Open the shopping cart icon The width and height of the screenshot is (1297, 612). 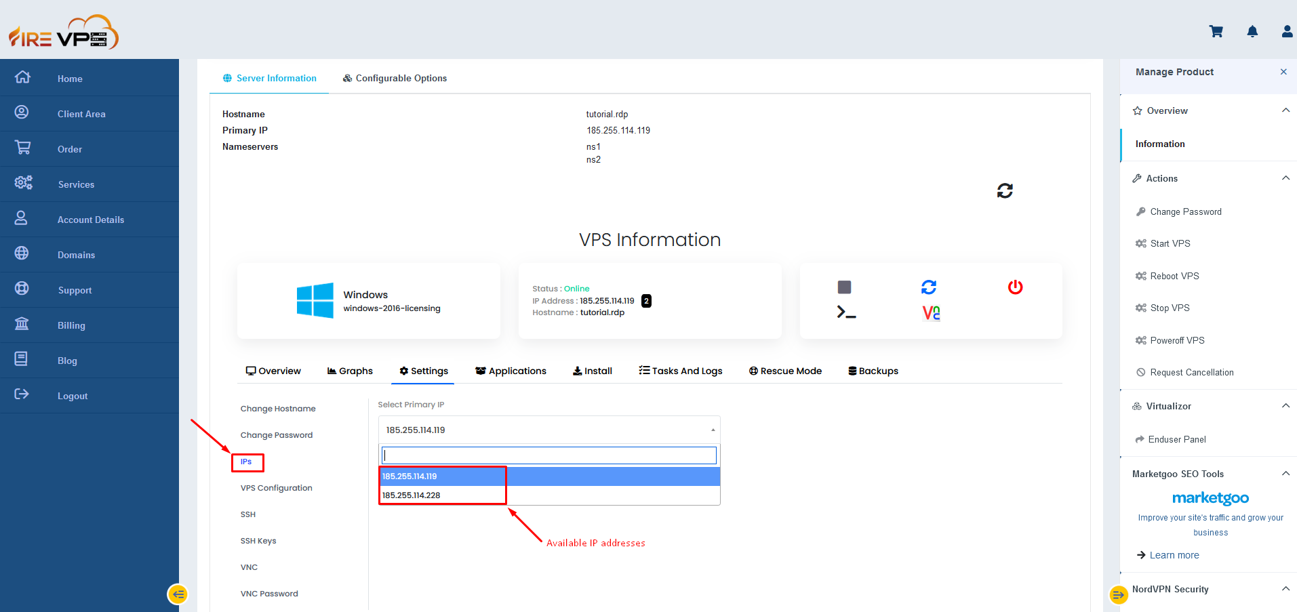point(1216,31)
